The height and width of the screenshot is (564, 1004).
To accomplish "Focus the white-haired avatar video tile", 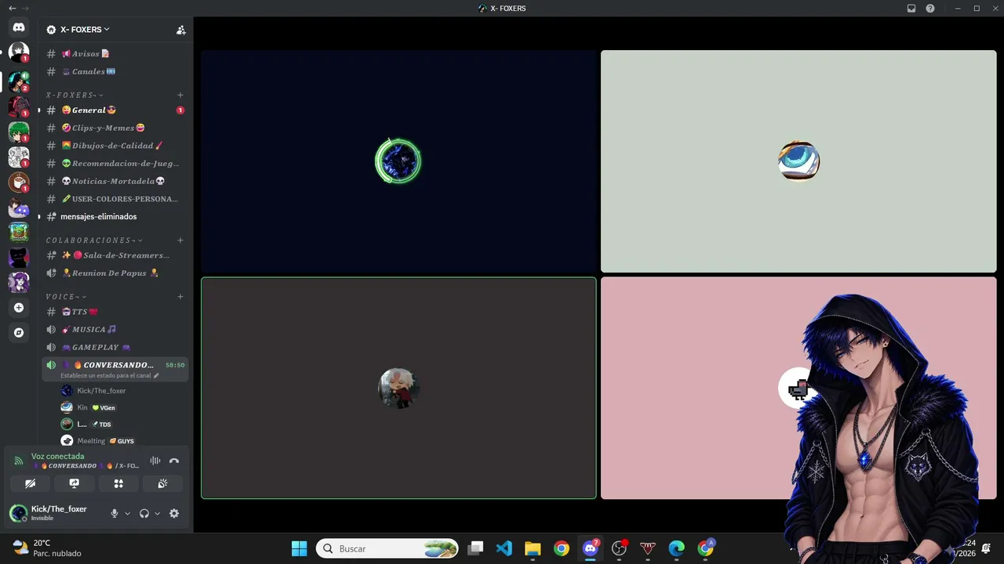I will click(398, 388).
